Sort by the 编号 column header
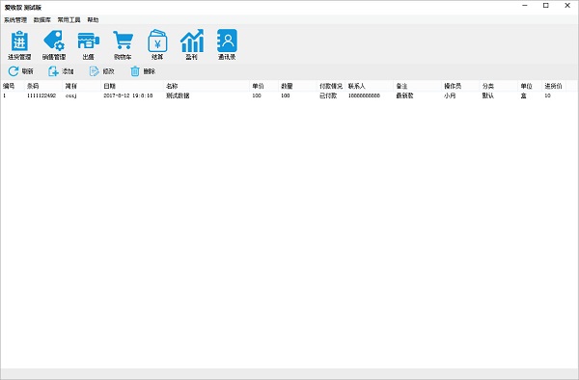Viewport: 579px width, 380px height. 13,86
